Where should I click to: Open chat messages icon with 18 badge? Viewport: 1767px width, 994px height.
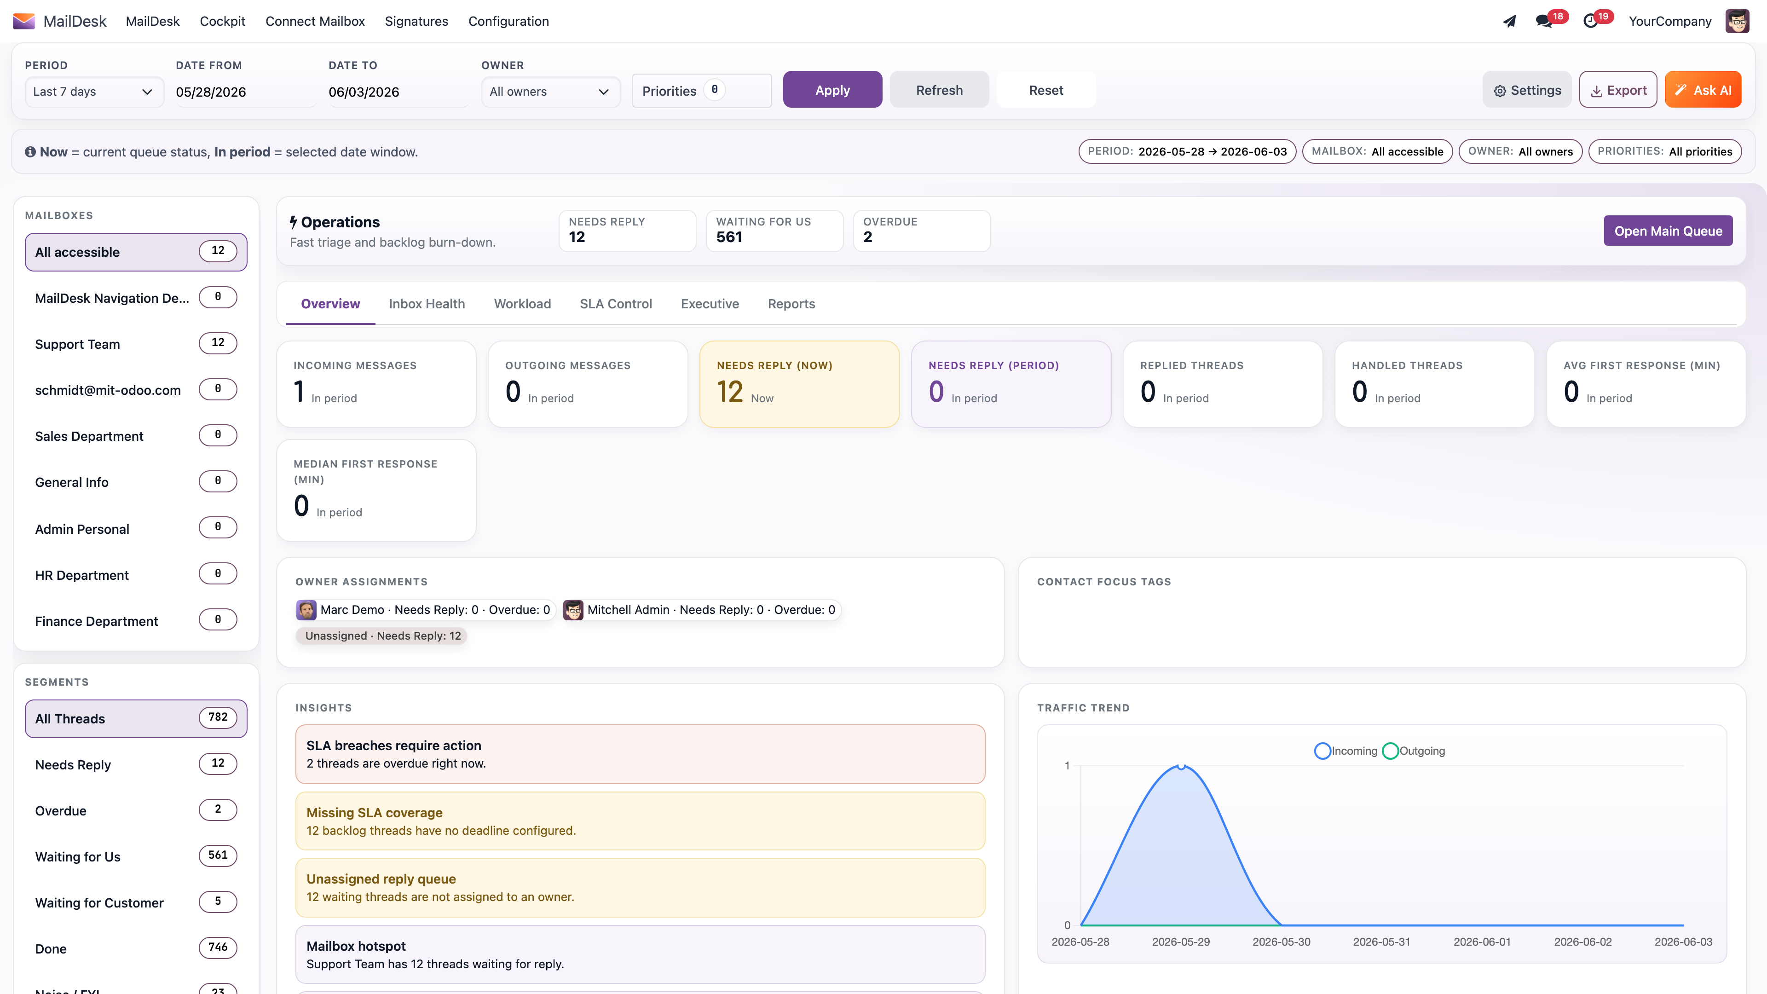click(1544, 21)
